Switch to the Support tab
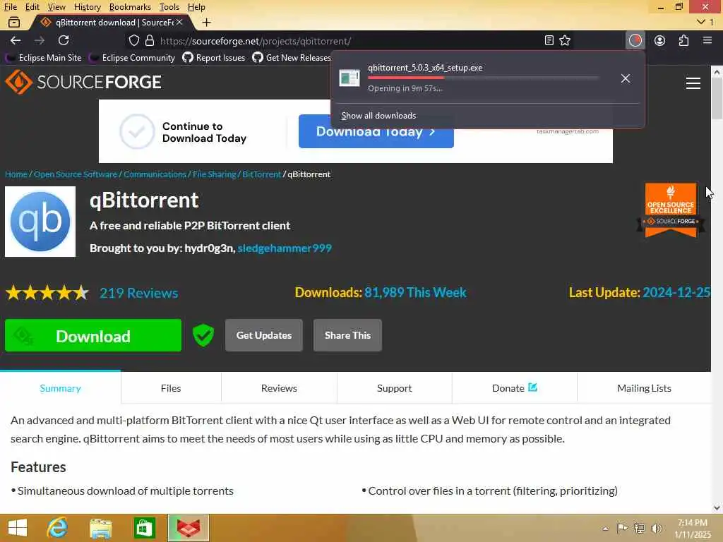Image resolution: width=723 pixels, height=542 pixels. [x=394, y=388]
